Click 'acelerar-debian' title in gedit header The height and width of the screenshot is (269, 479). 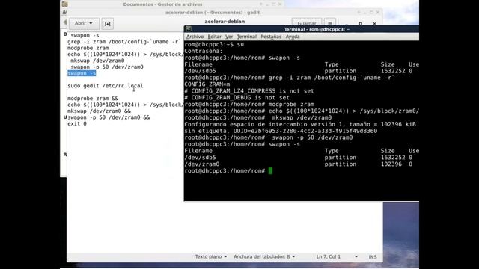click(225, 22)
